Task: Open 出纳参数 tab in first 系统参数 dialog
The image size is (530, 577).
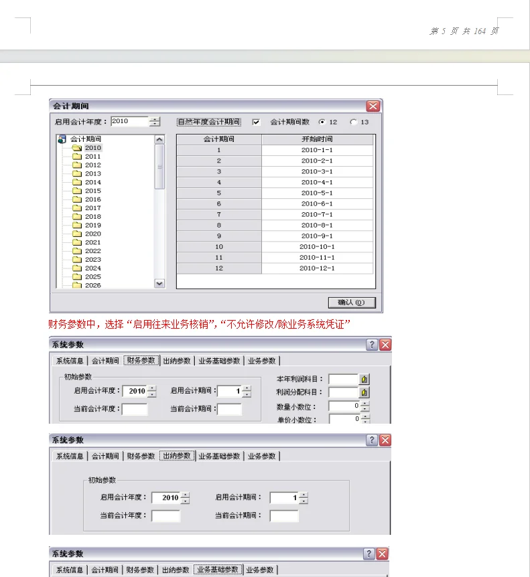Action: pyautogui.click(x=177, y=361)
